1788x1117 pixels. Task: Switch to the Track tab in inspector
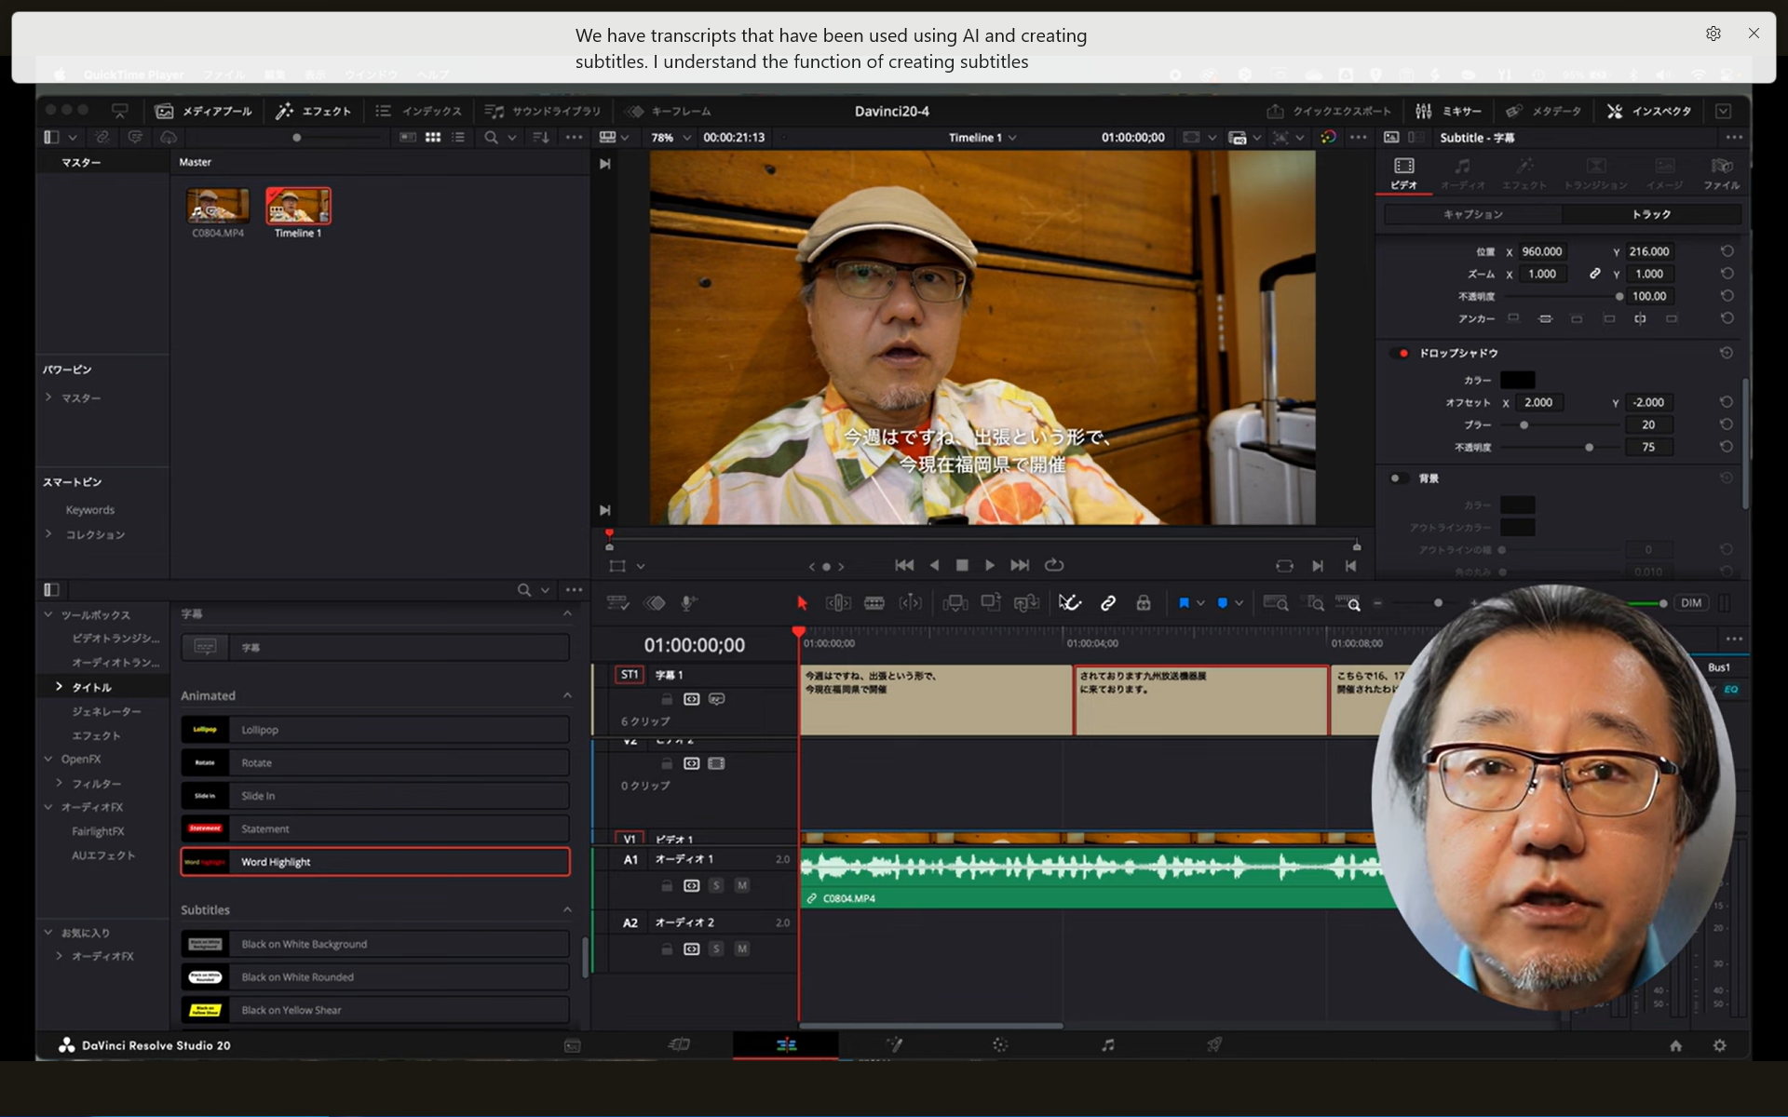pos(1651,214)
